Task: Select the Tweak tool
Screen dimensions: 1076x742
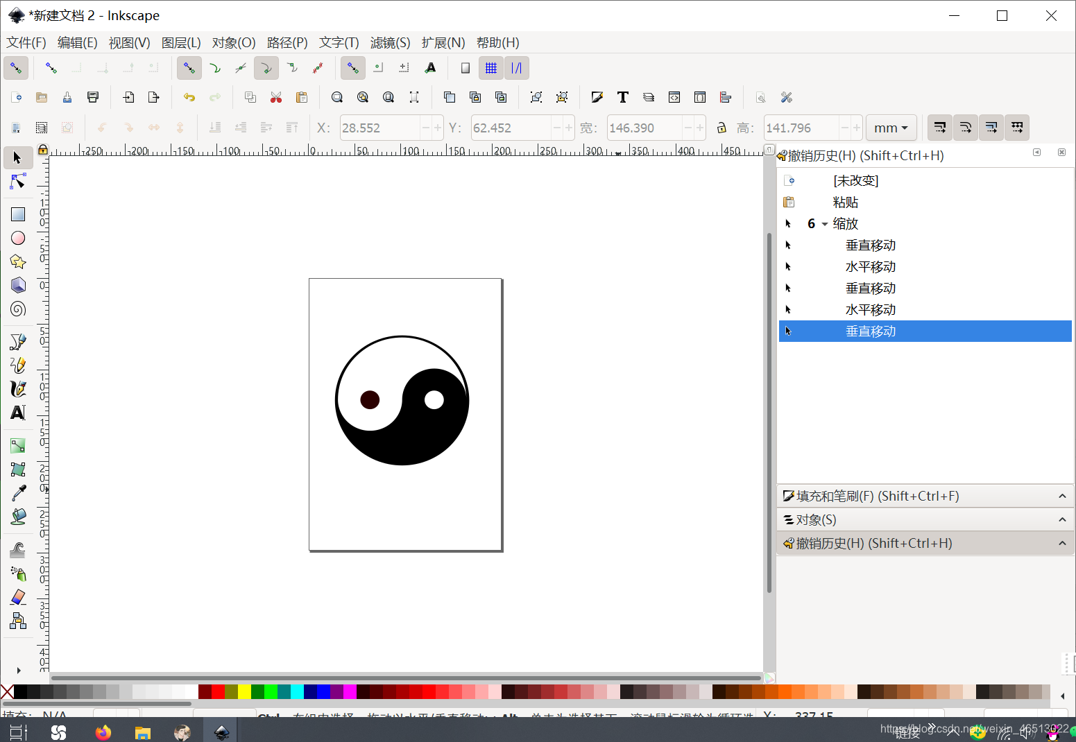Action: pyautogui.click(x=17, y=550)
